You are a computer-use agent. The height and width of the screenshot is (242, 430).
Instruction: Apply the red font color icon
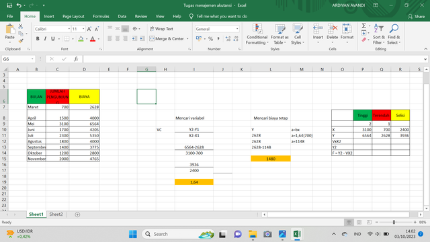pyautogui.click(x=93, y=39)
